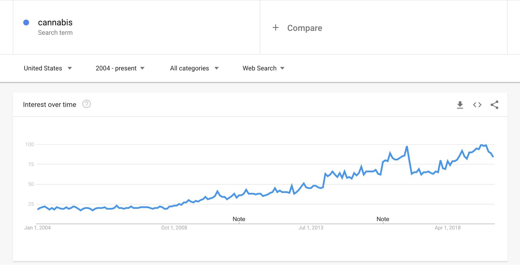Click the share chart icon

coord(494,105)
